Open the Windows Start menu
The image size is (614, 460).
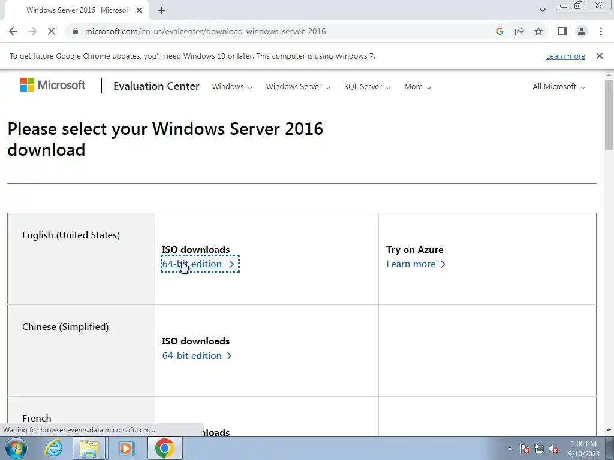coord(16,448)
